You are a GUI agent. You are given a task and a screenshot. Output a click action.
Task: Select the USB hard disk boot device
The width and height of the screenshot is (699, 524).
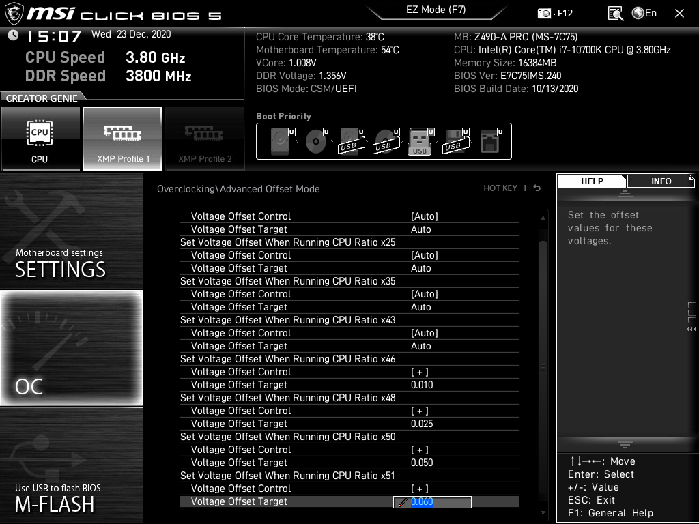click(352, 141)
